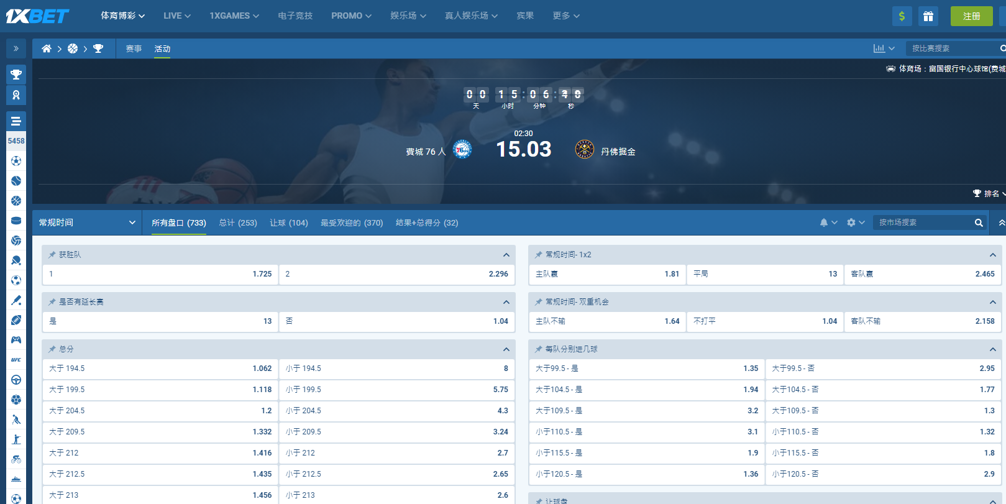
Task: Pin the 常规时间- 1x2 market
Action: pos(539,255)
